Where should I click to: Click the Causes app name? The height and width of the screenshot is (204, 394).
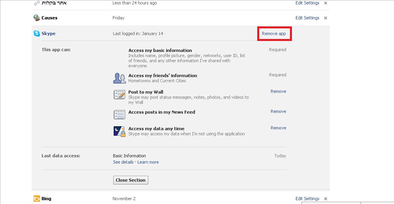[50, 18]
